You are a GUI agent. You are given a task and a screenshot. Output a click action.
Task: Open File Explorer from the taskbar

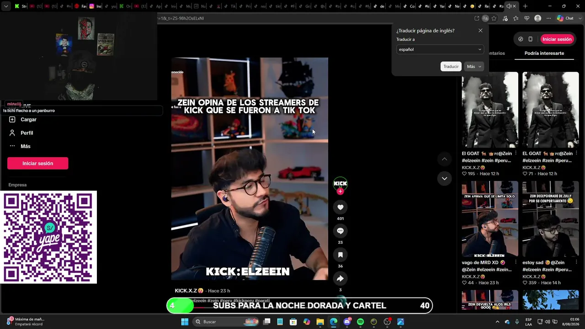(320, 322)
